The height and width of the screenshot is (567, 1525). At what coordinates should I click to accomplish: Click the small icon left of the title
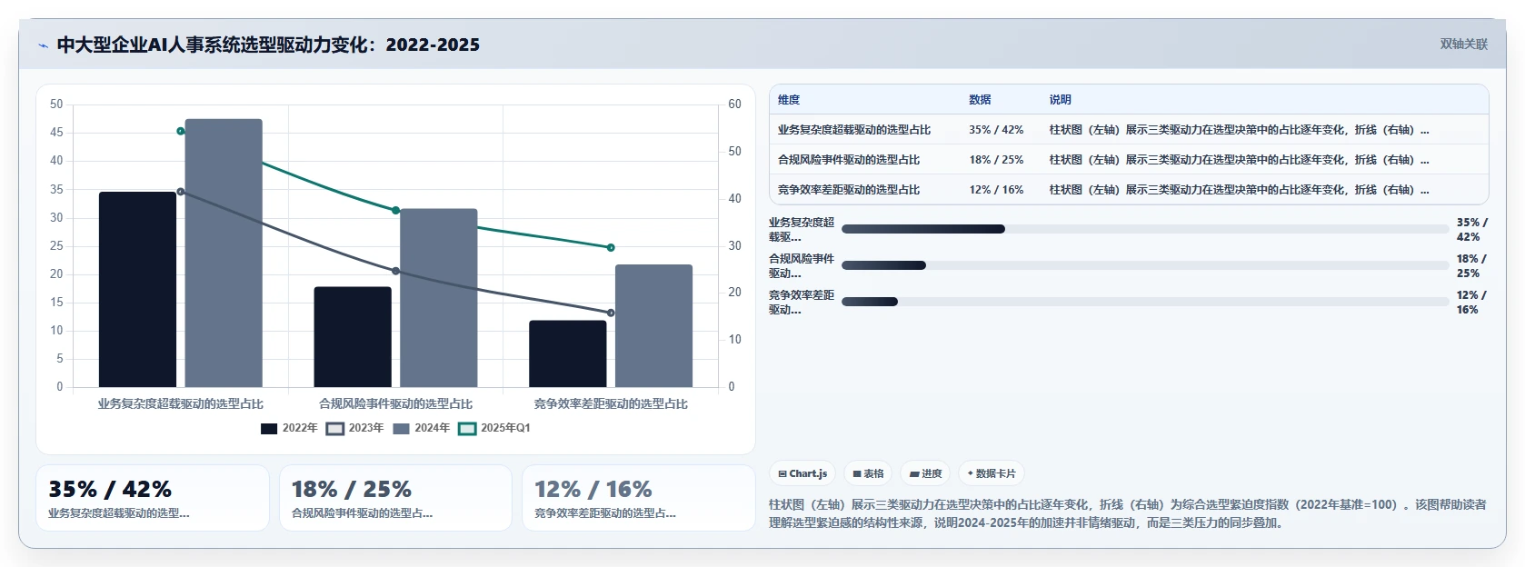point(43,45)
